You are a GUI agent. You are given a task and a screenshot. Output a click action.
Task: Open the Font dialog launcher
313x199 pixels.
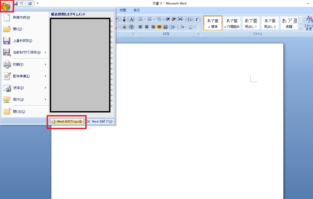[x=133, y=34]
